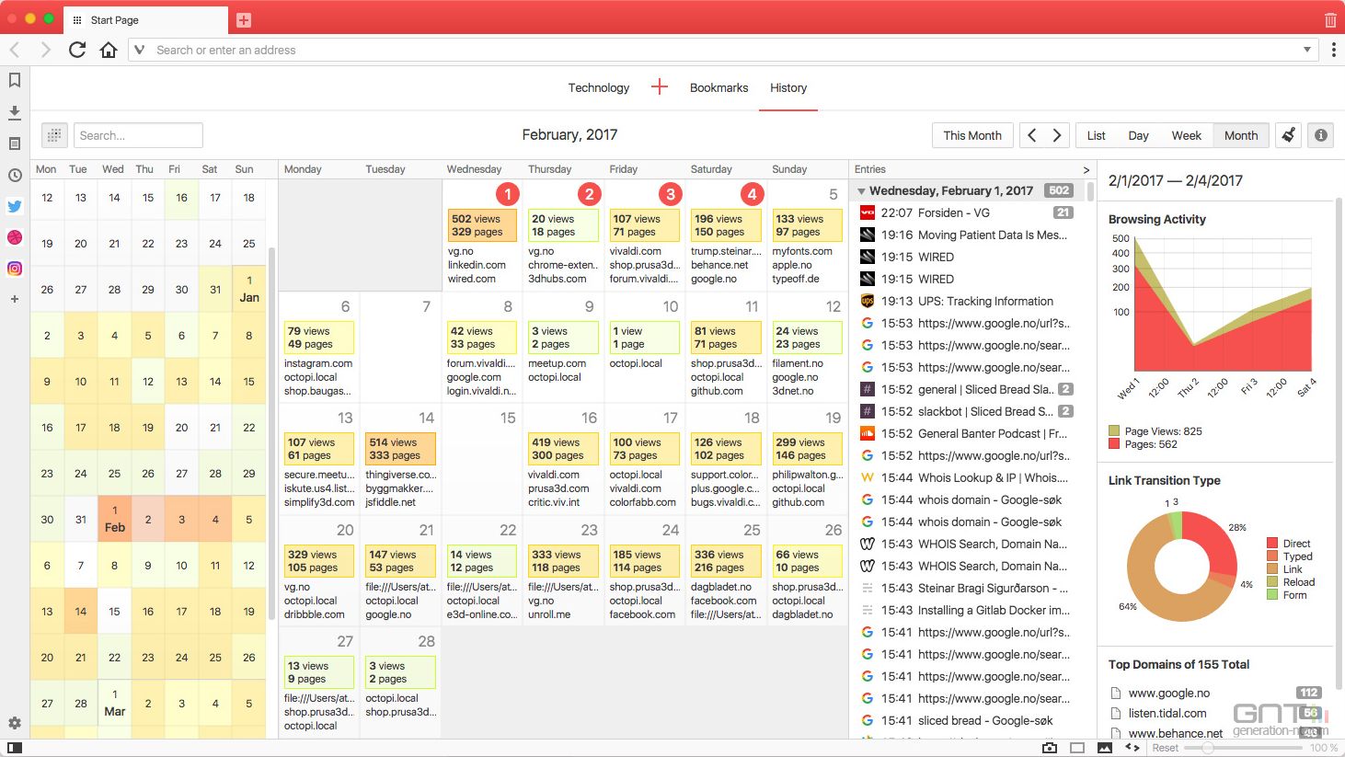Viewport: 1345px width, 757px height.
Task: Toggle image loading in status bar
Action: click(x=1105, y=748)
